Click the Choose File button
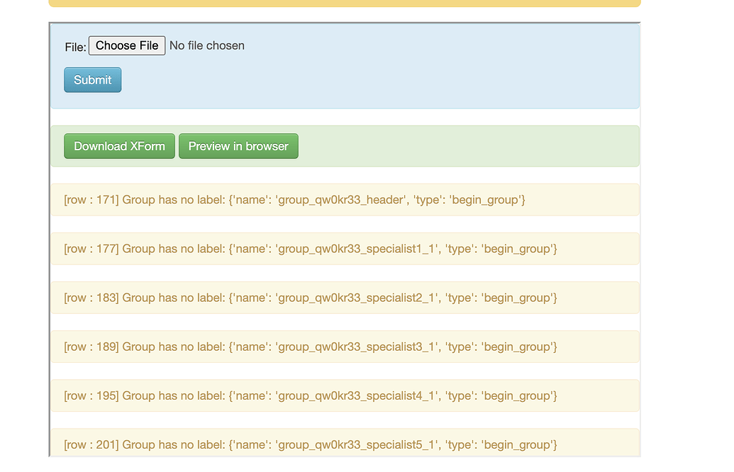The image size is (734, 472). (x=126, y=45)
